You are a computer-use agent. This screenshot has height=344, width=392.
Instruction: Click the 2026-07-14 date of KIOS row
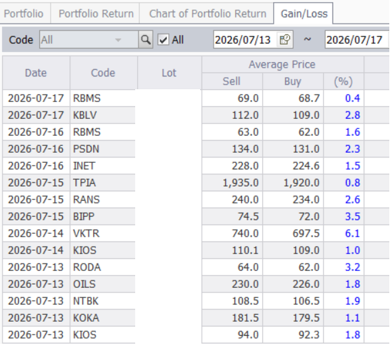coord(36,250)
